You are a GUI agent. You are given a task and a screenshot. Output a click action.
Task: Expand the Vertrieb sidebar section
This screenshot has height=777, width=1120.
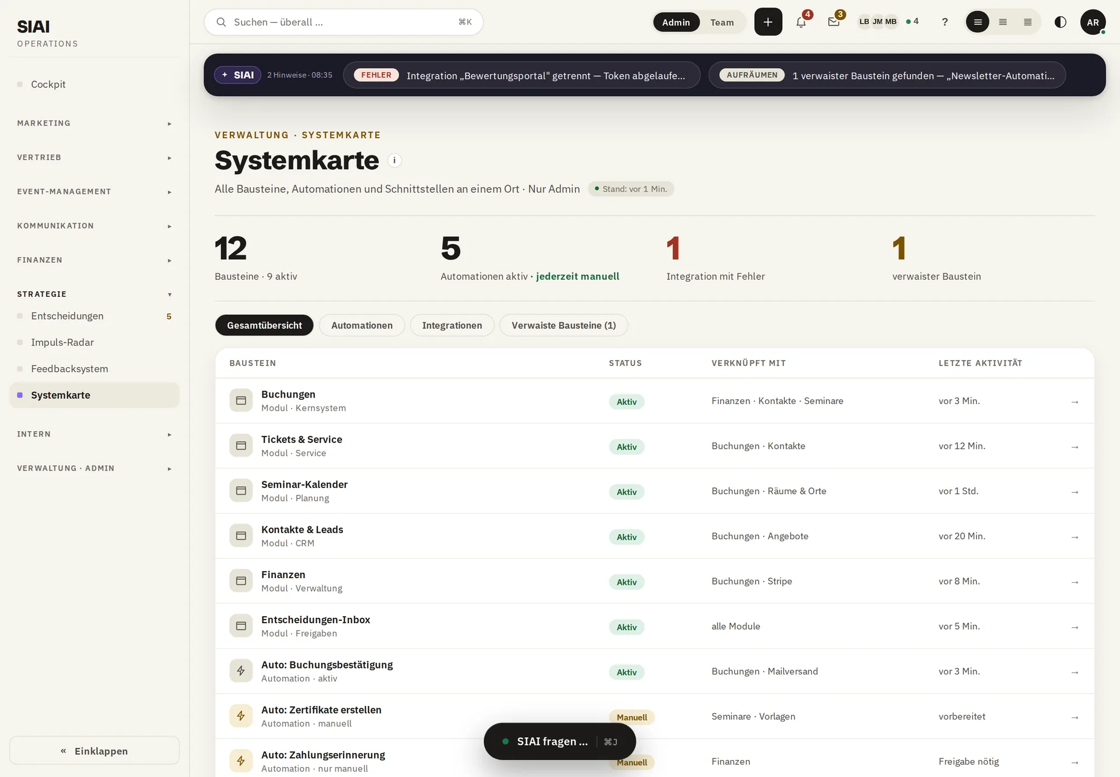tap(94, 157)
